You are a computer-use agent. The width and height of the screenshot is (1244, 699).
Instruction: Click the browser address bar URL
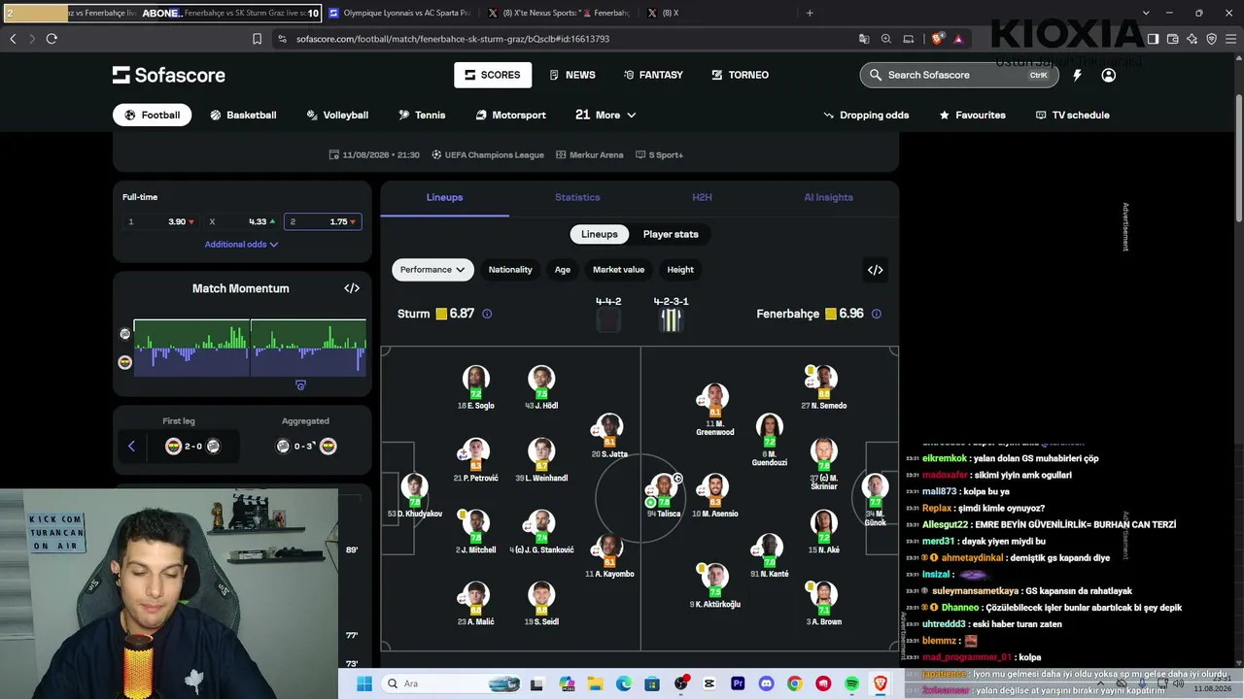[x=453, y=39]
